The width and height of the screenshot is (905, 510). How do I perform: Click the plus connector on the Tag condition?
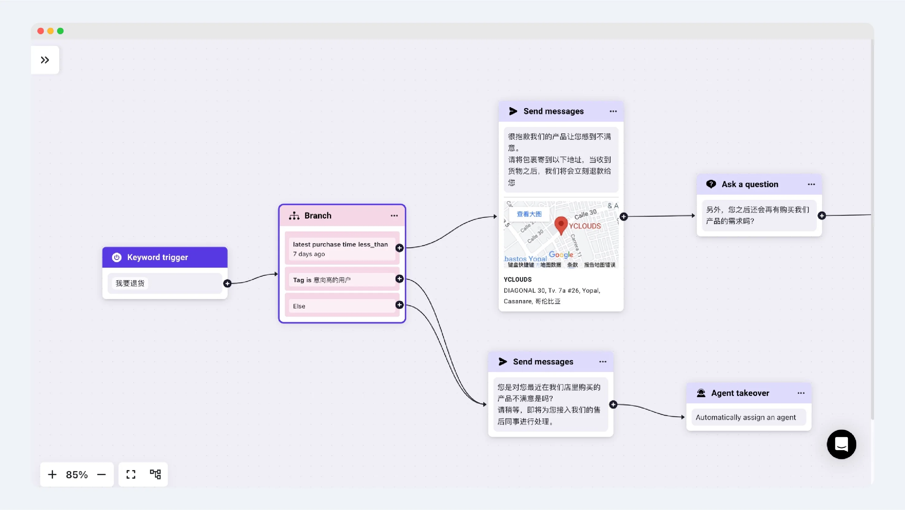(400, 279)
